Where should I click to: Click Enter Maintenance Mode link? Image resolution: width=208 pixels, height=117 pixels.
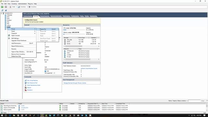33,85
